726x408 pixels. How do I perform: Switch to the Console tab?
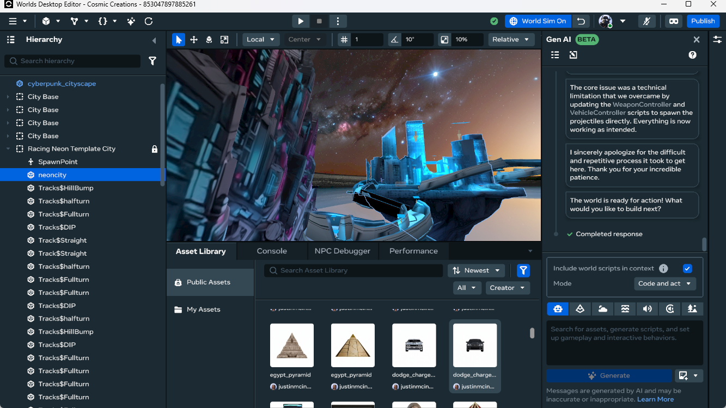[272, 251]
